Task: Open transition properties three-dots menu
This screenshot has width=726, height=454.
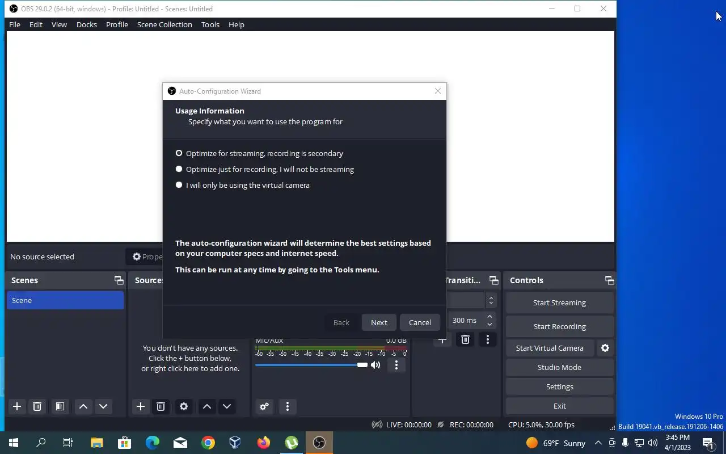Action: (x=487, y=339)
